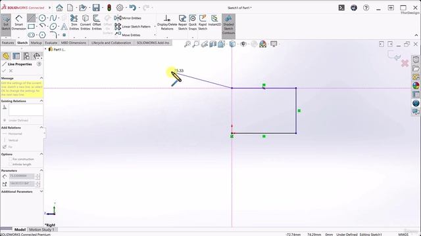Viewport: 421px width, 236px height.
Task: Open Line Properties help
Action: [39, 64]
